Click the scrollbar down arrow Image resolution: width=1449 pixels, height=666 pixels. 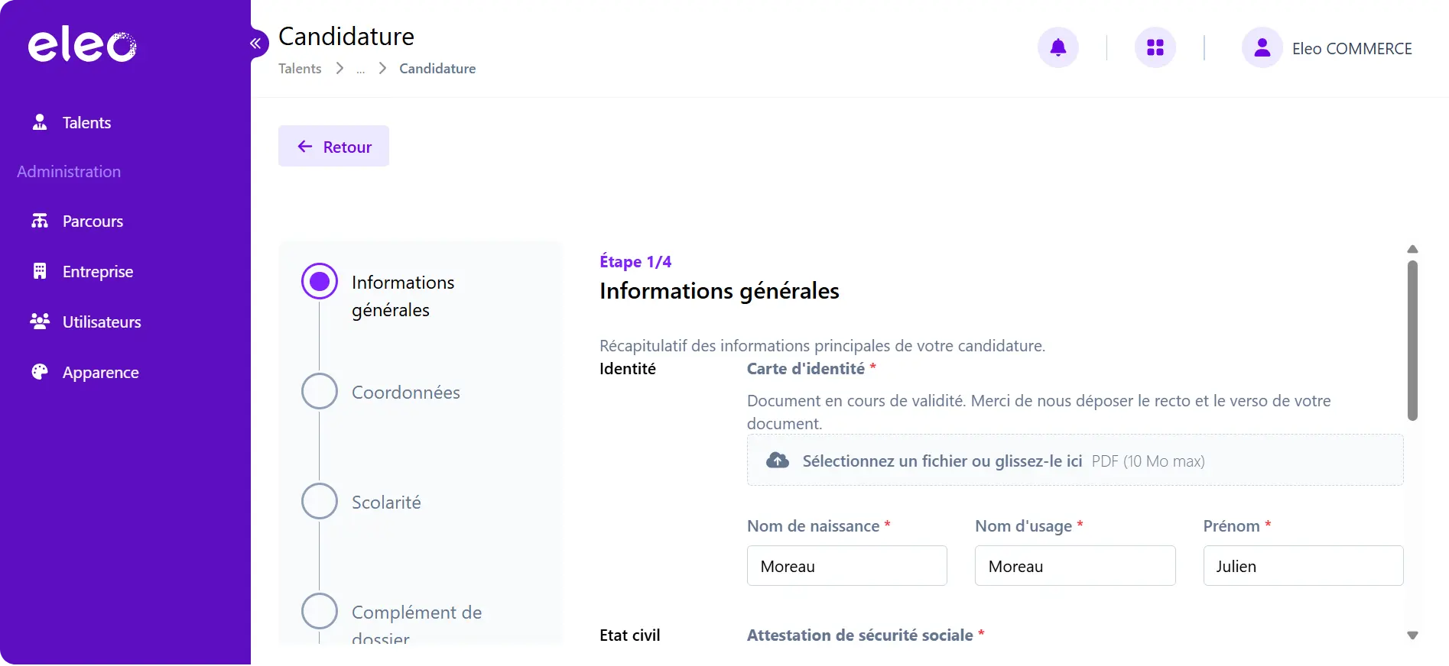(1412, 635)
